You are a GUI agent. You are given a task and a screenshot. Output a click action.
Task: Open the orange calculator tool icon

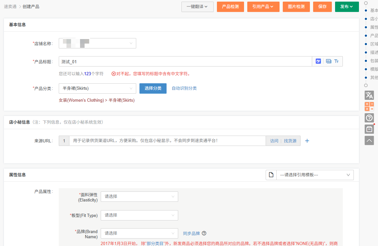pyautogui.click(x=369, y=107)
